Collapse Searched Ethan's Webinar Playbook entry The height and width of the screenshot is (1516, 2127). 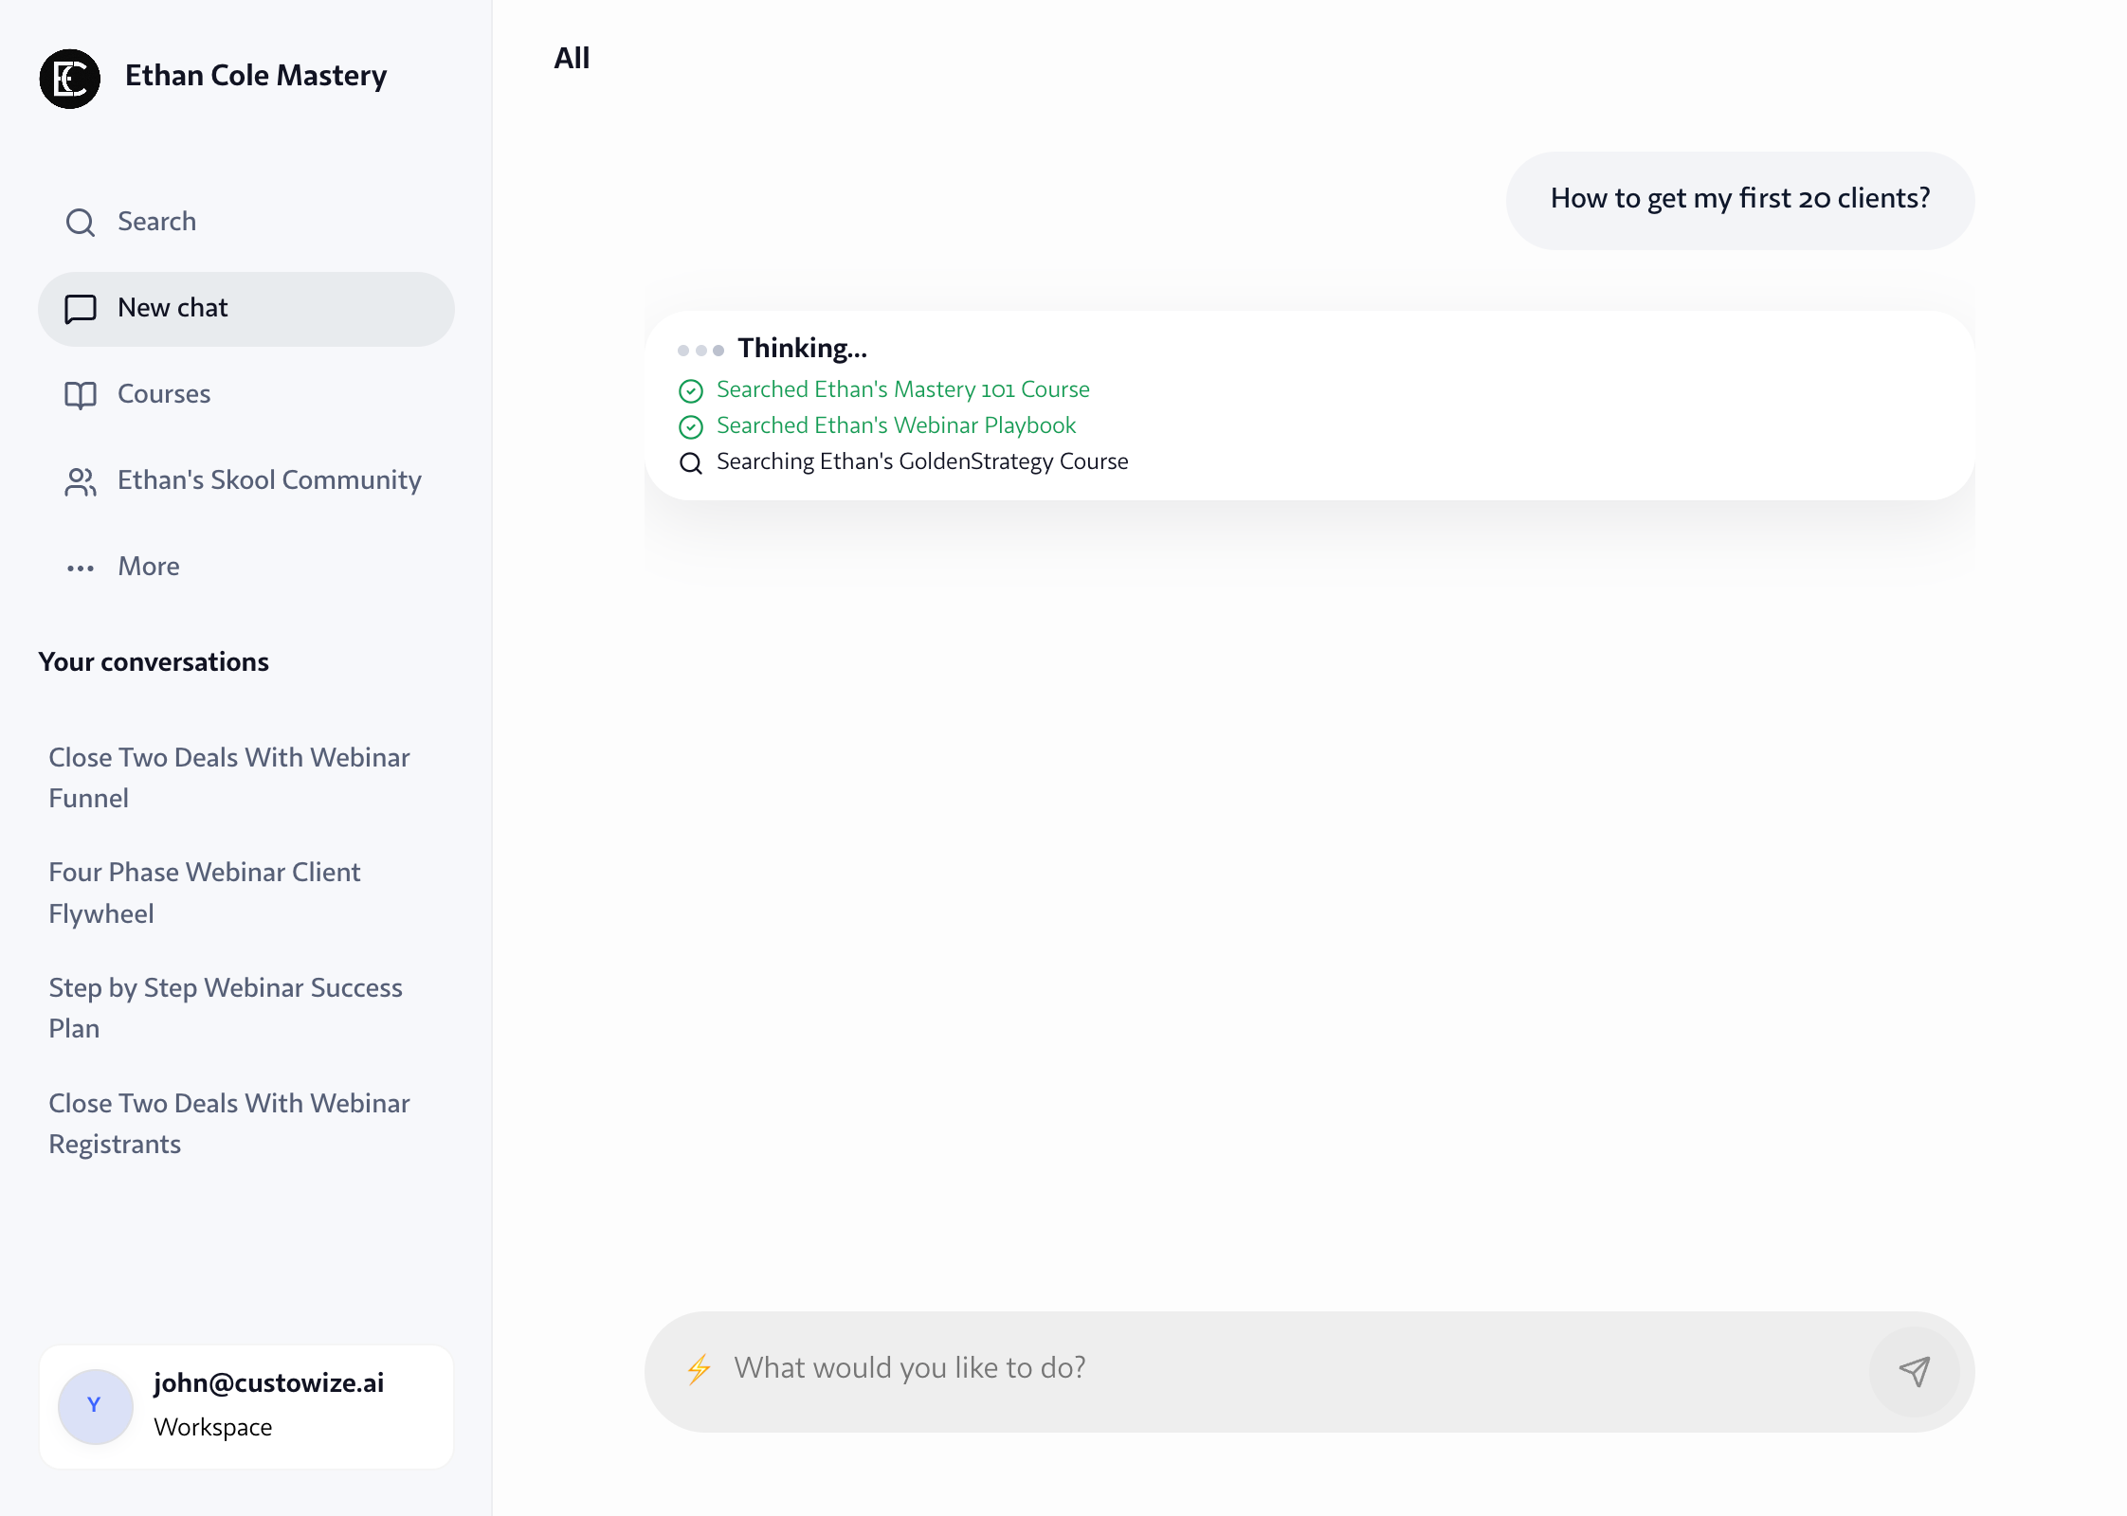click(895, 425)
